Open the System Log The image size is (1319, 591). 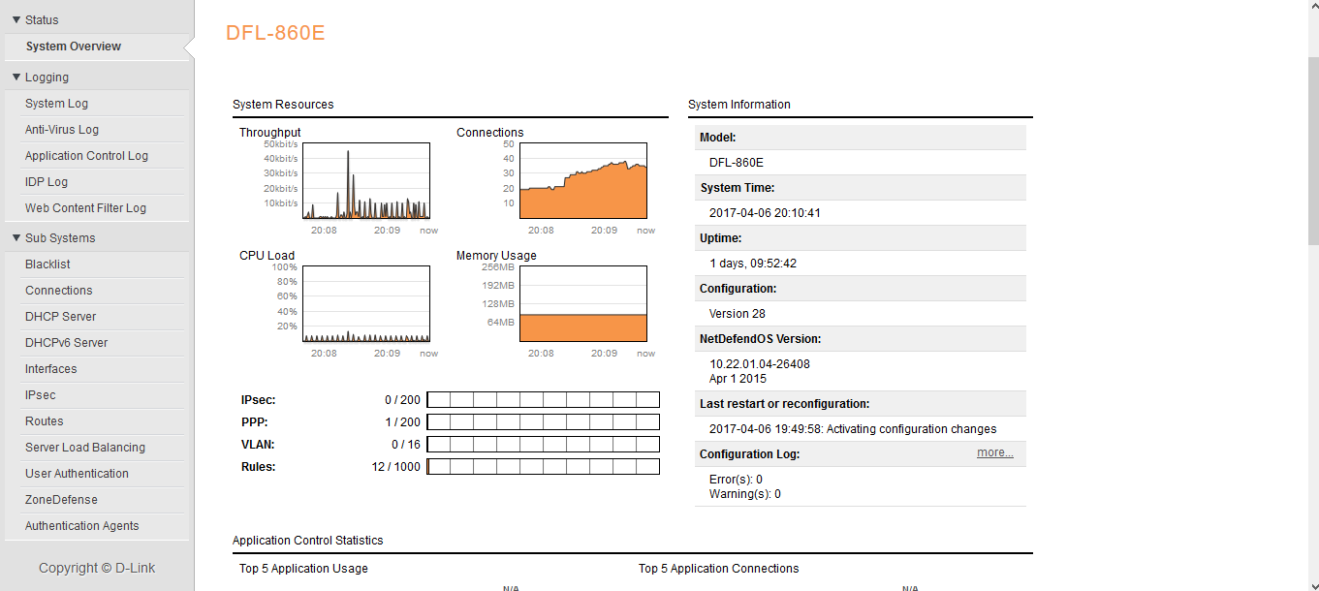(56, 104)
